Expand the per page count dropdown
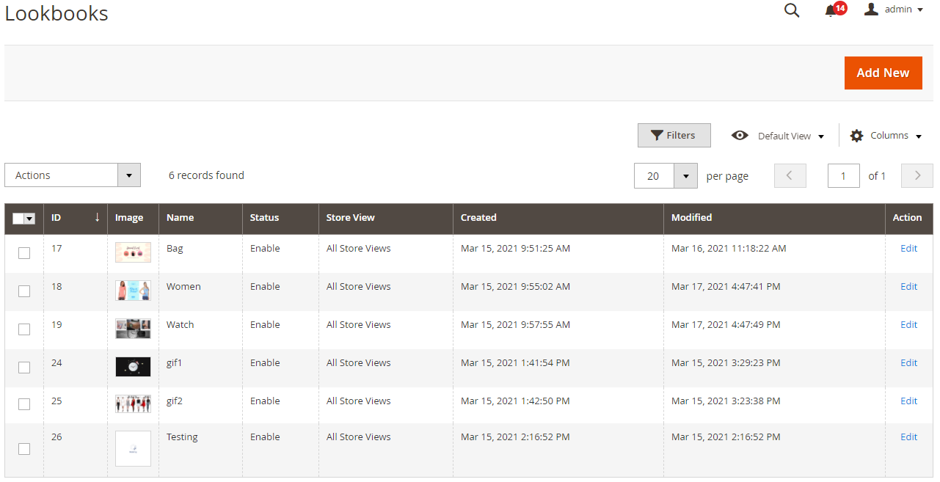 point(685,176)
